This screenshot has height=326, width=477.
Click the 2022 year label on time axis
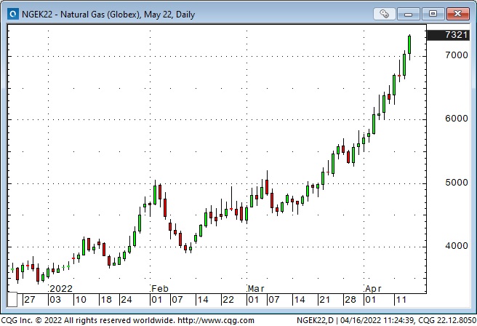(61, 289)
